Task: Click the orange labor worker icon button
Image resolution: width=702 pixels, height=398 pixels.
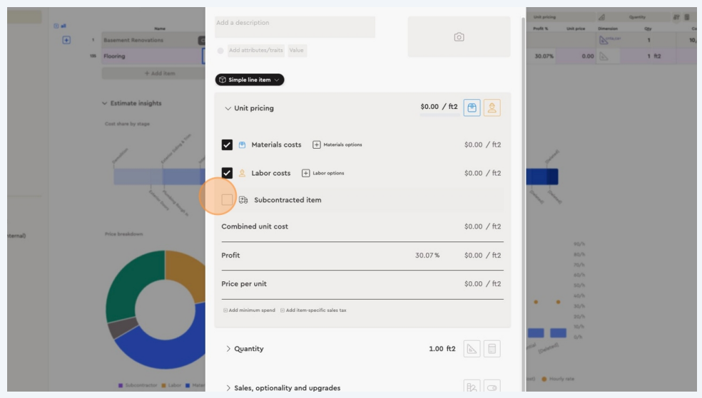Action: point(492,108)
